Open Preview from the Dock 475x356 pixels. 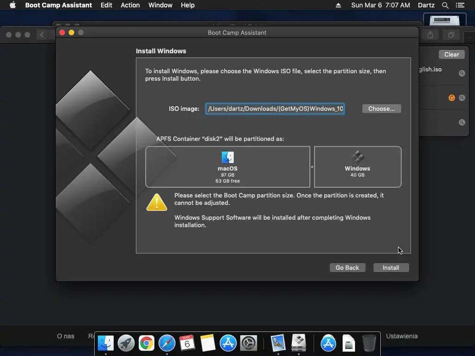click(x=278, y=343)
